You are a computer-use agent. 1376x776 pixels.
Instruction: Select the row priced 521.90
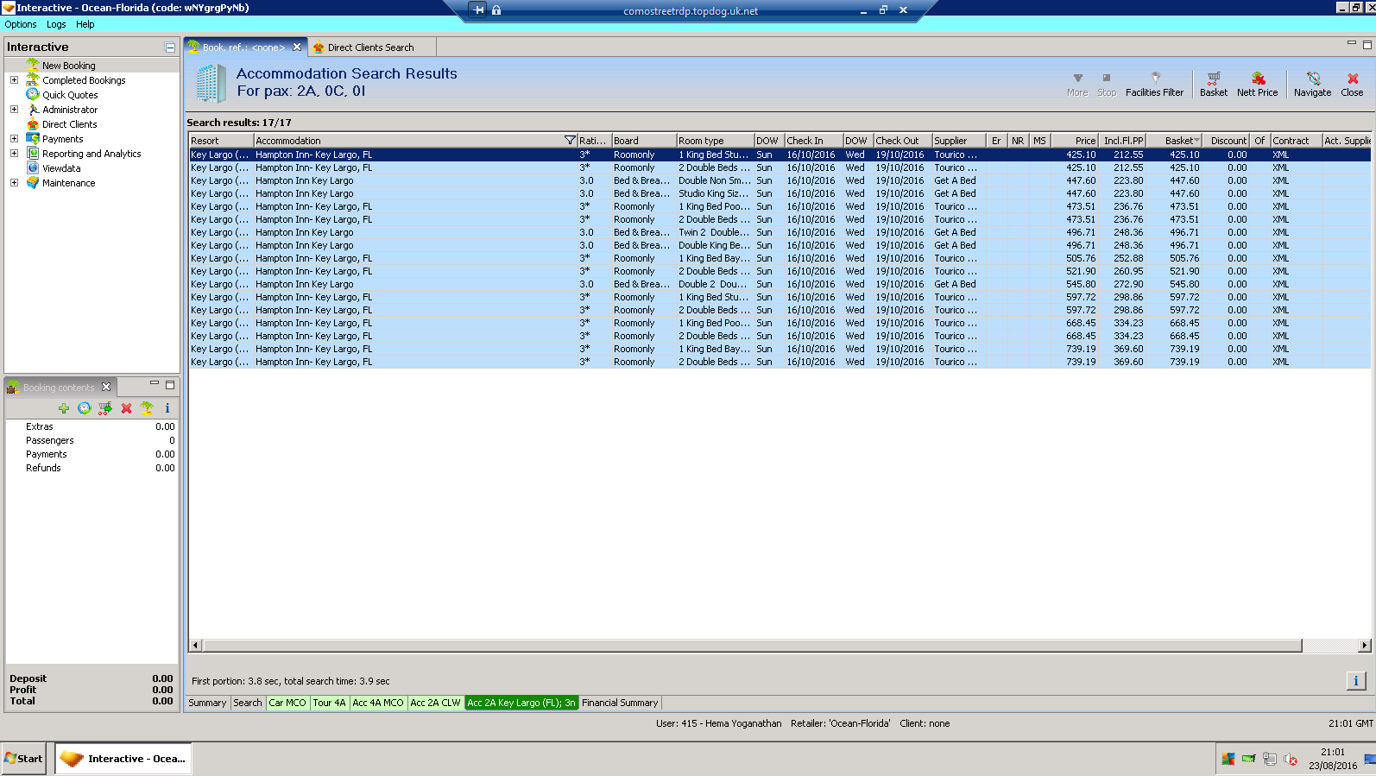click(x=780, y=271)
